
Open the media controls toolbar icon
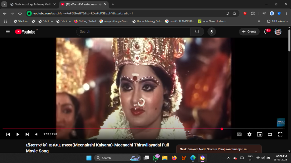point(264,13)
